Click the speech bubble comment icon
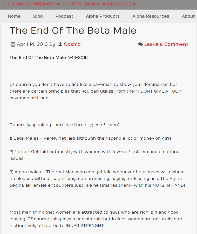The height and width of the screenshot is (234, 197). [140, 44]
